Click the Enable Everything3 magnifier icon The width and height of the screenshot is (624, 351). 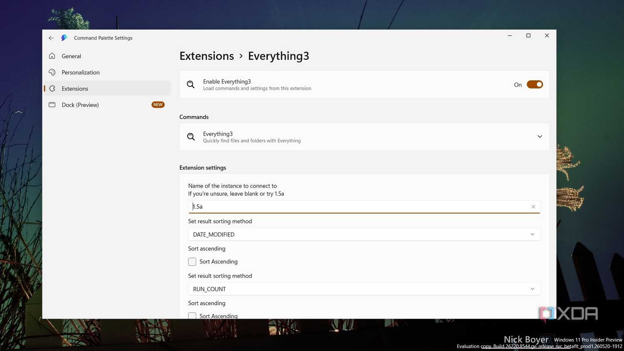coord(191,84)
